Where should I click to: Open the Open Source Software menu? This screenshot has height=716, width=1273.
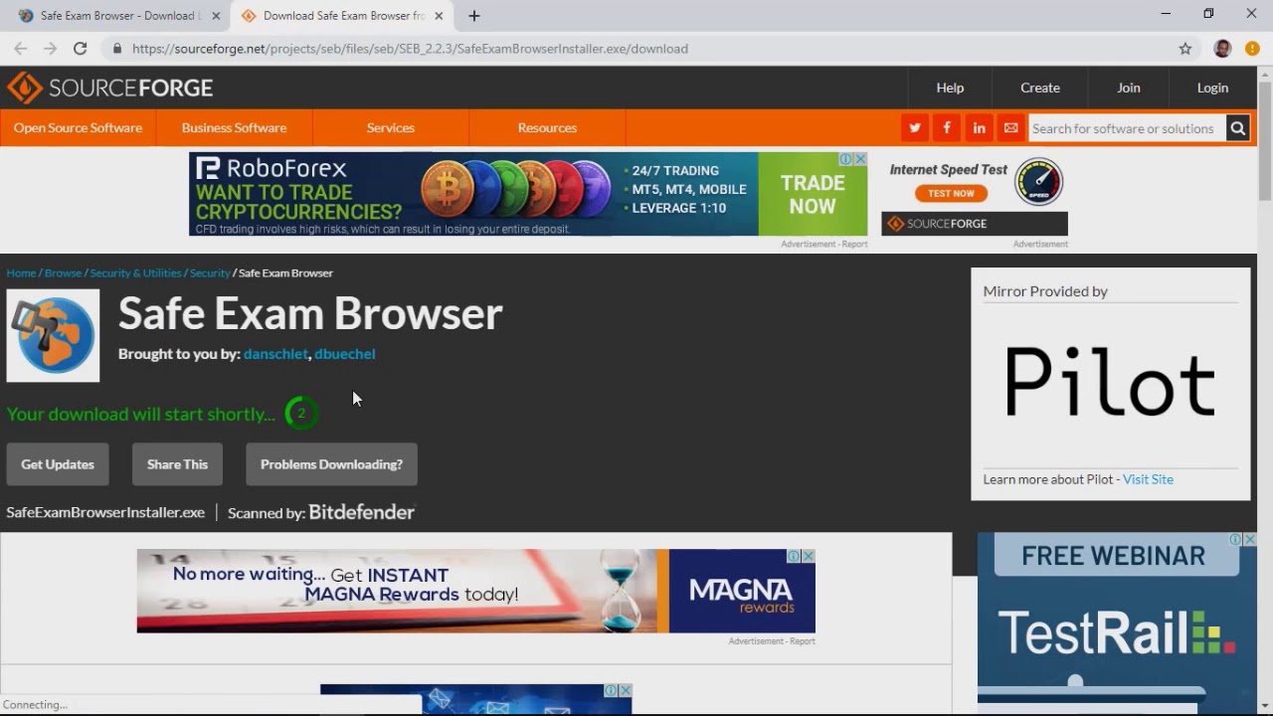[x=78, y=128]
